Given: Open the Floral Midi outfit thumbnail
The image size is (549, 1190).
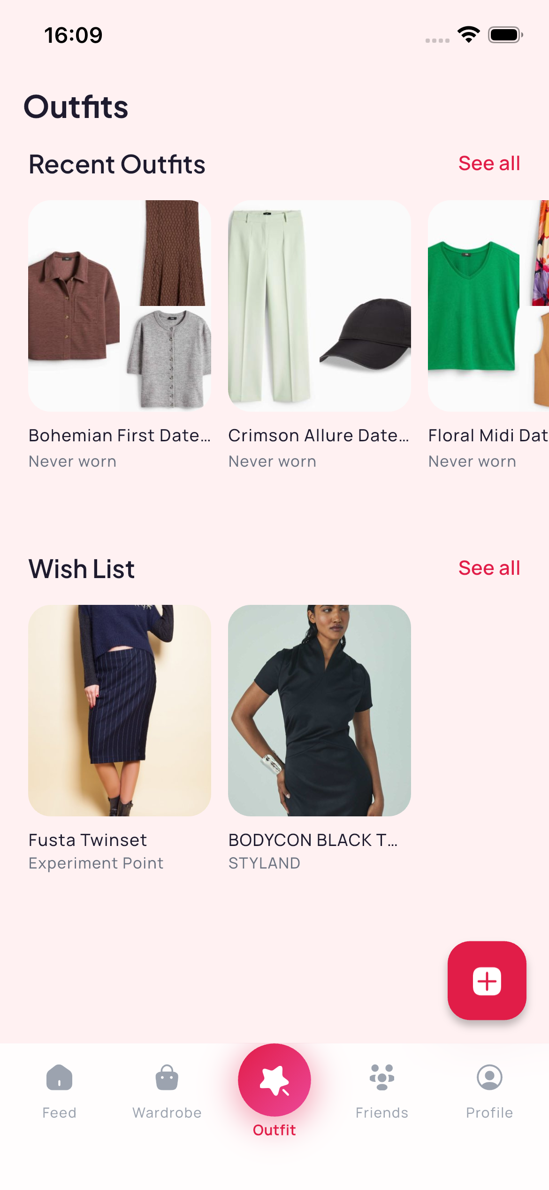Looking at the screenshot, I should pos(488,306).
